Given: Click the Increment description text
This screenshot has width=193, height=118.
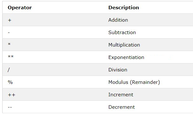Looking at the screenshot, I should click(x=121, y=94).
